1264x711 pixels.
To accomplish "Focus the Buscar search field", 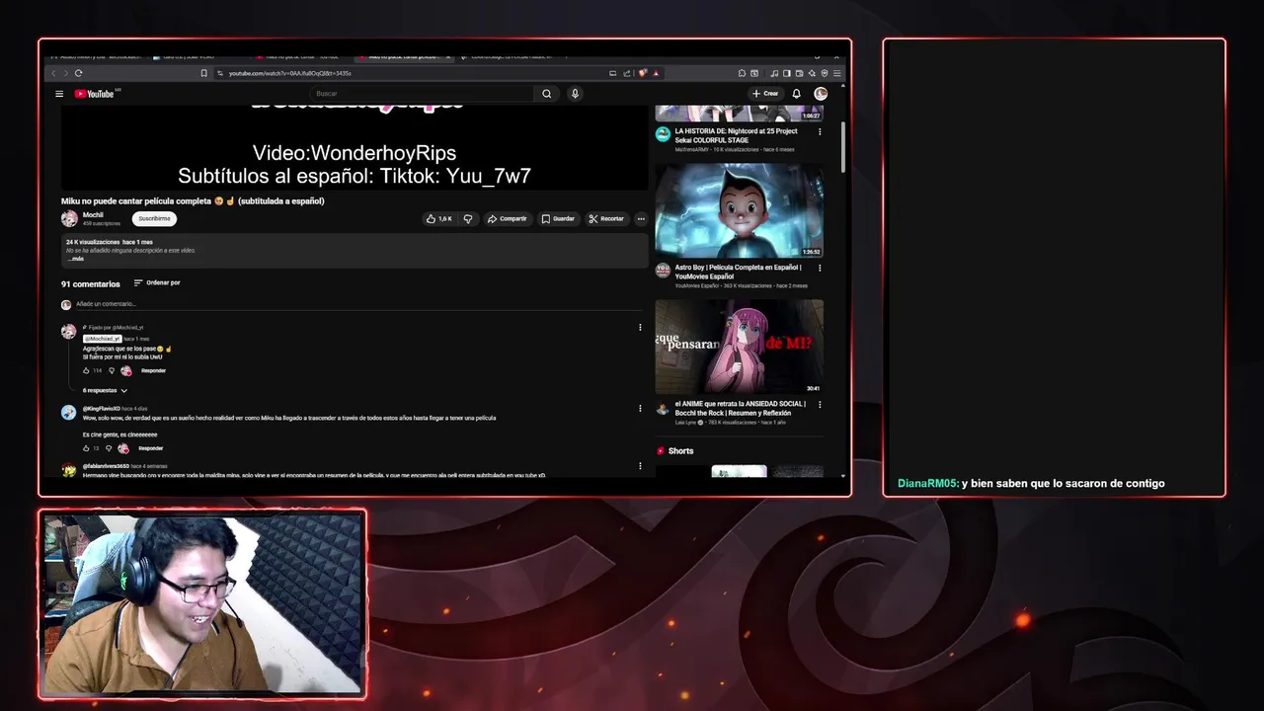I will tap(423, 94).
